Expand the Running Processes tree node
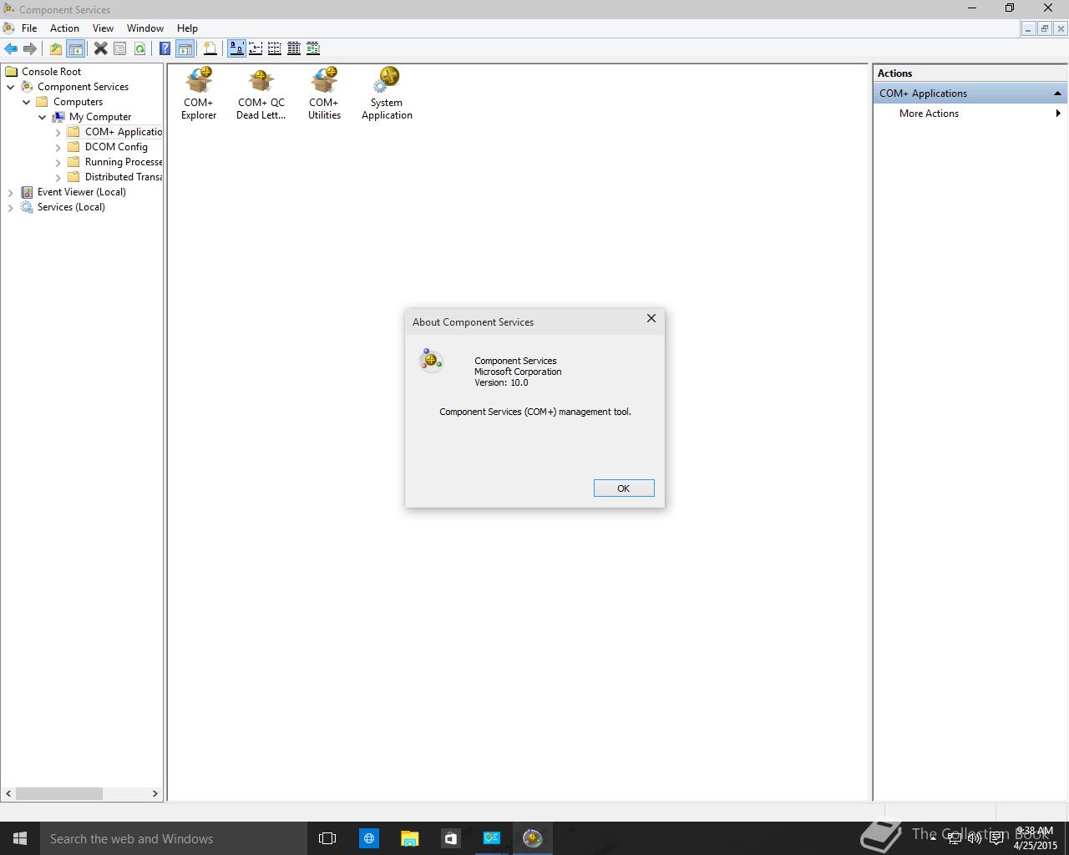 coord(58,162)
